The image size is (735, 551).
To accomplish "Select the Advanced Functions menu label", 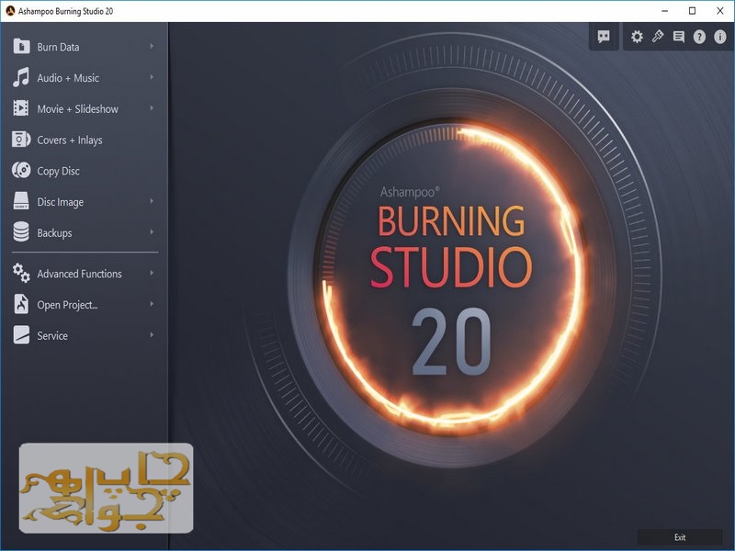I will (x=80, y=274).
